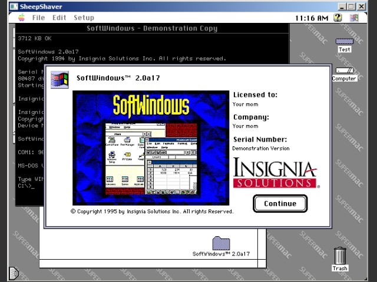Viewport: 377px width, 282px height.
Task: Click the Insignia Solutions logo
Action: coord(276,173)
